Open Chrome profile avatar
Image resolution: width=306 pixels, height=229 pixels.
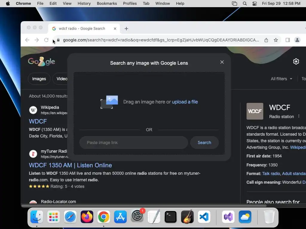tap(297, 40)
